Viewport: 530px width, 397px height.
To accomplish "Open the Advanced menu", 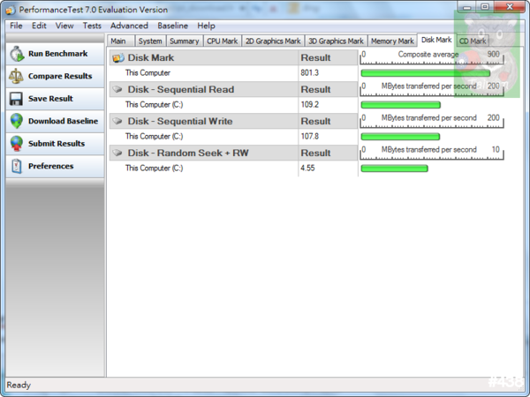I will [x=129, y=26].
